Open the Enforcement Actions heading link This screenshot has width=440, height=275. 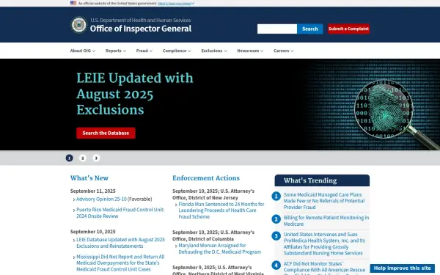[x=206, y=178]
